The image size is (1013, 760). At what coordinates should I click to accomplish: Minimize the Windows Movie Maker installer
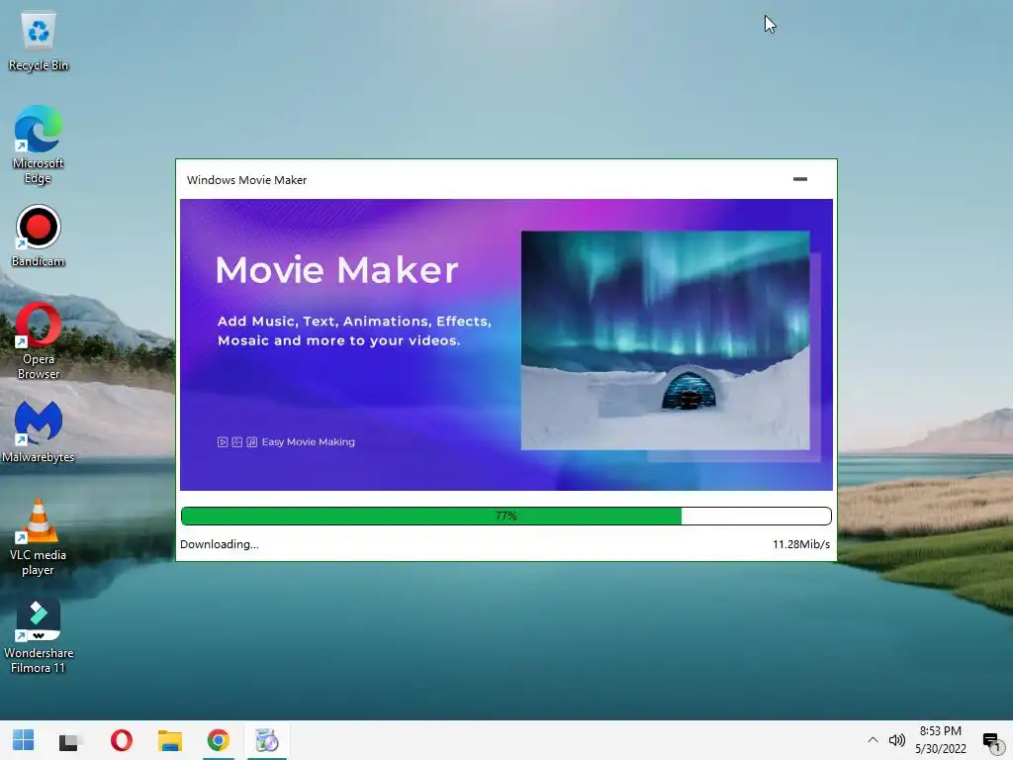[799, 179]
